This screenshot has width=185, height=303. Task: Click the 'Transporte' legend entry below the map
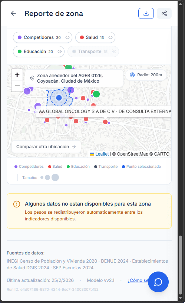tap(106, 167)
